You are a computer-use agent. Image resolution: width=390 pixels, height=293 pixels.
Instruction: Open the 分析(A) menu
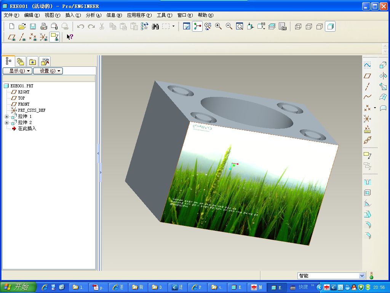coord(94,15)
